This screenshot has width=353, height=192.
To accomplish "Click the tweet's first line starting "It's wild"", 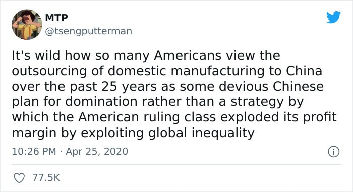I will [146, 55].
